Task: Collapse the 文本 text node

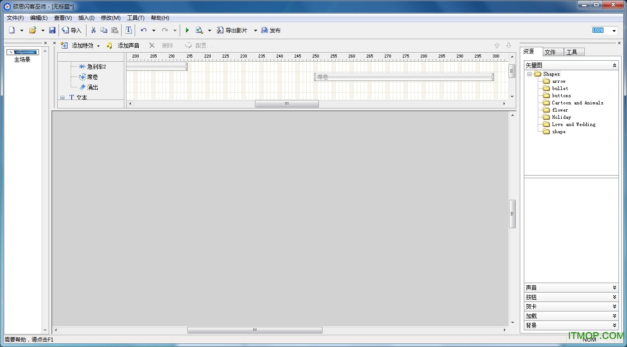Action: [x=62, y=98]
